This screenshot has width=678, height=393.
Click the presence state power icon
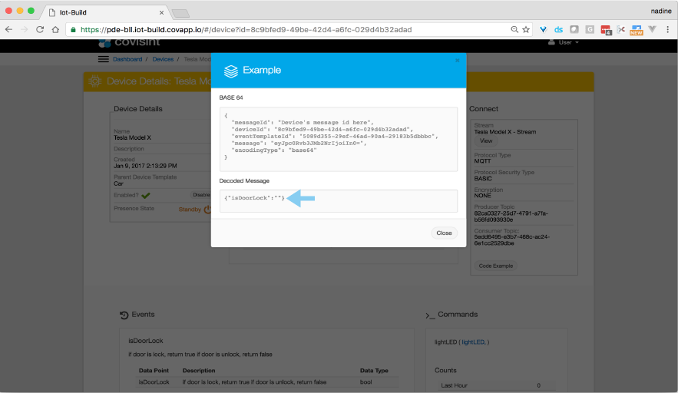click(x=207, y=208)
